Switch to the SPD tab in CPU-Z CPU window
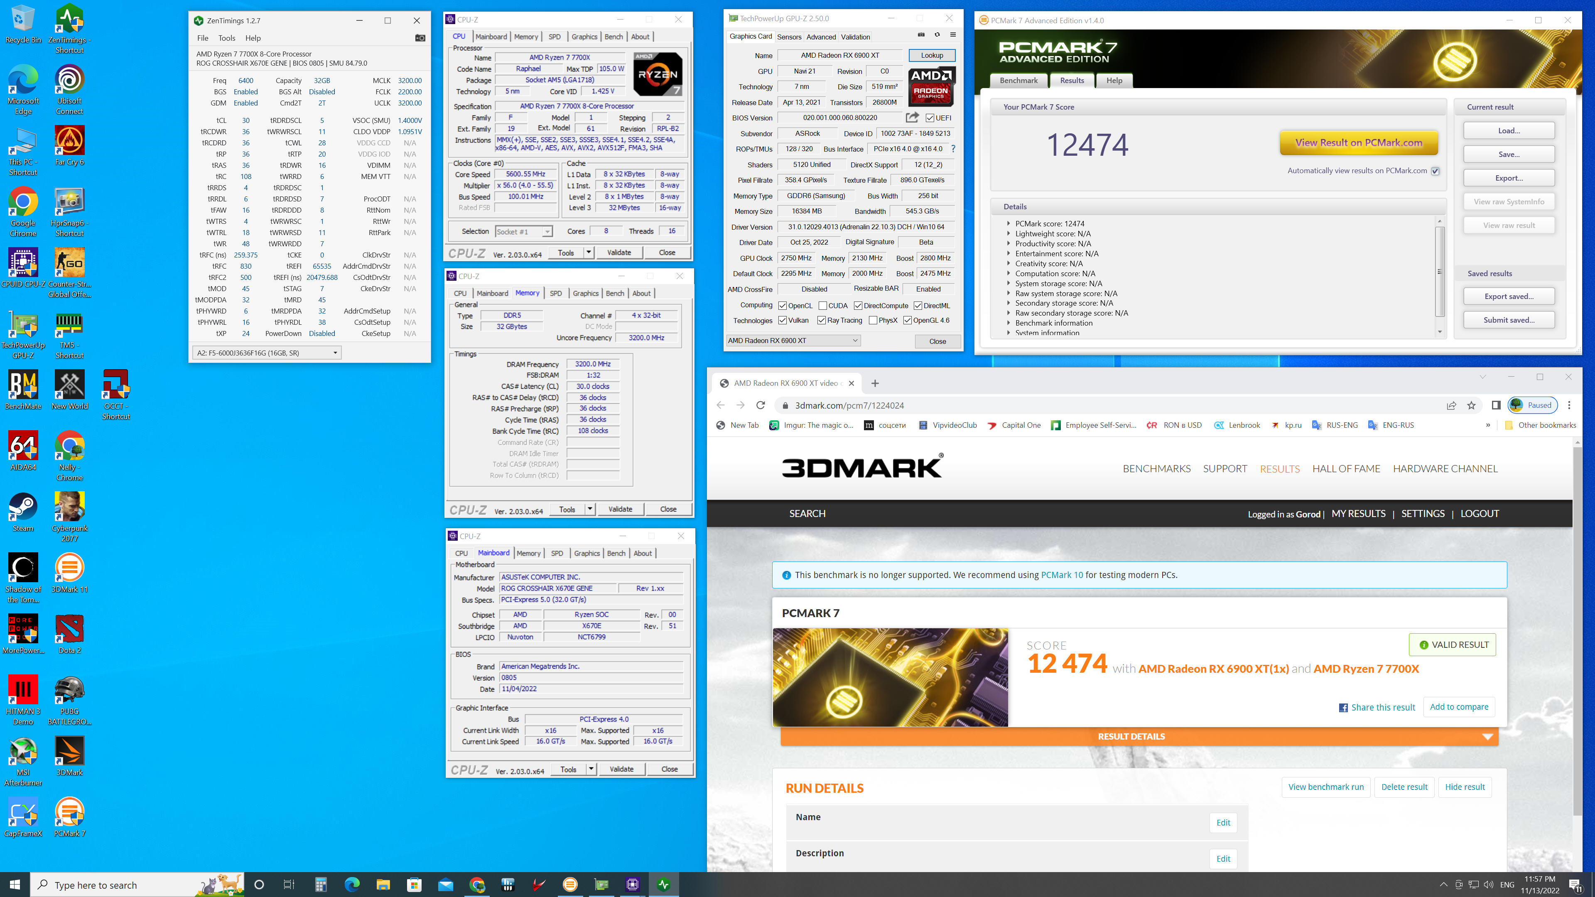 pos(554,37)
